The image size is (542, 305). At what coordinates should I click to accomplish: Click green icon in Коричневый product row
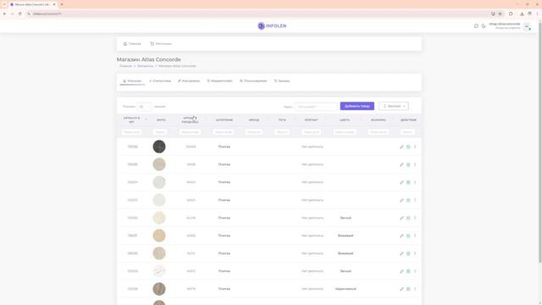[x=408, y=289]
